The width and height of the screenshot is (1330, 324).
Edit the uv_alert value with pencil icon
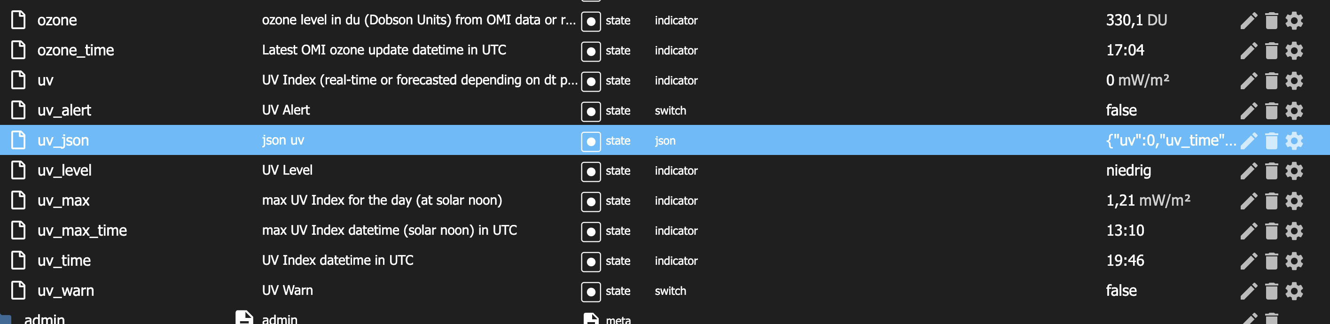(x=1248, y=110)
